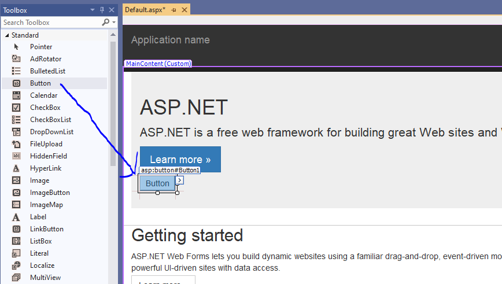Click the Application name header link
The image size is (502, 284).
170,40
